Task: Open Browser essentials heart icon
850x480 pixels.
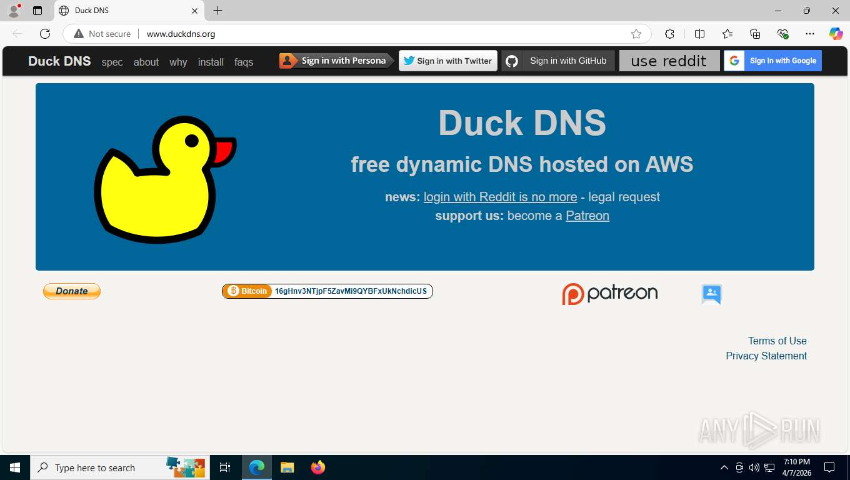Action: pos(782,34)
